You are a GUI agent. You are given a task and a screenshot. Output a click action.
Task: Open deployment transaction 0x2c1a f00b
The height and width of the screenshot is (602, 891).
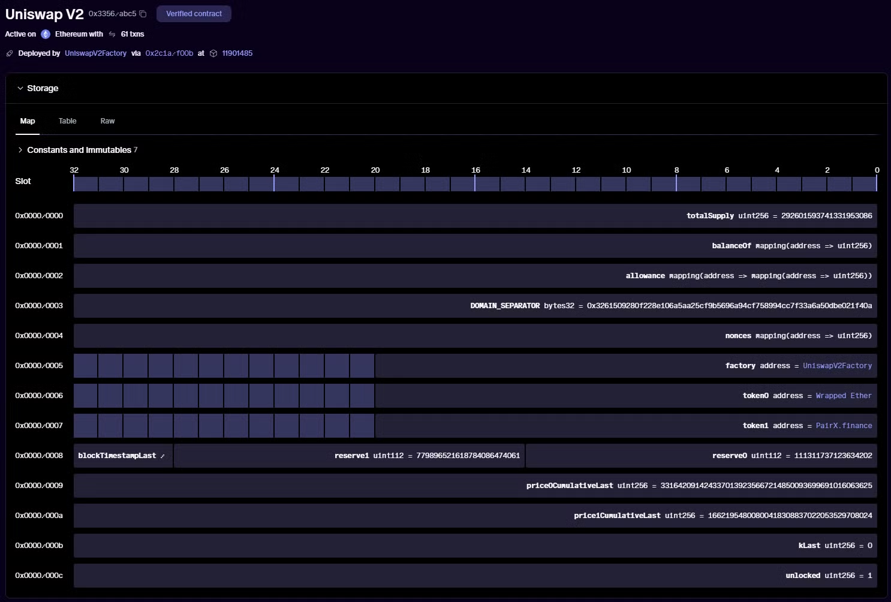(x=169, y=53)
